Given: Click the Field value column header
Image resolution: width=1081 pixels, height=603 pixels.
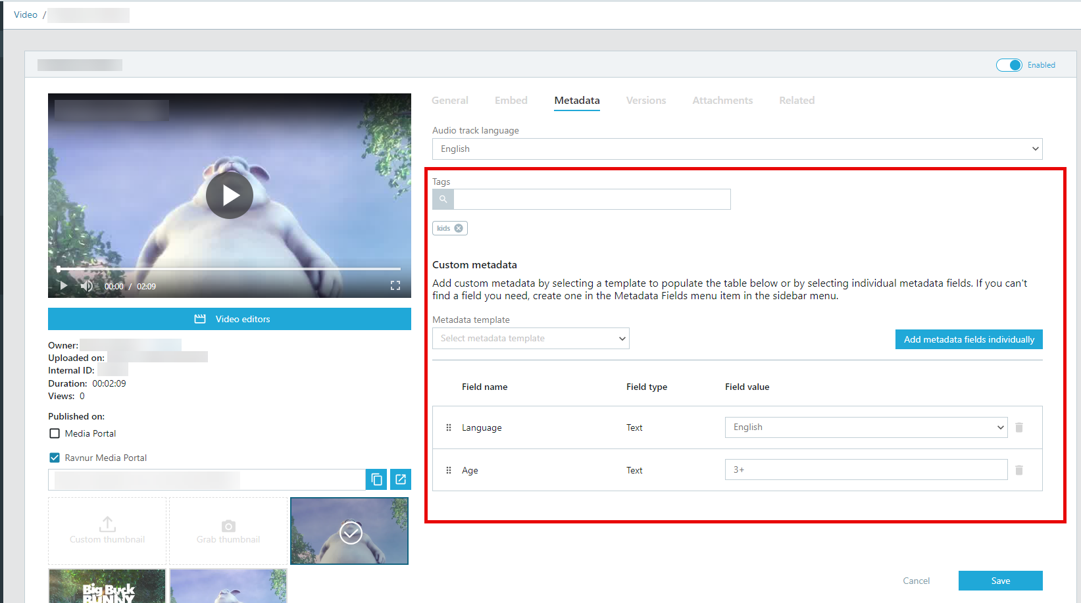Looking at the screenshot, I should [x=747, y=387].
